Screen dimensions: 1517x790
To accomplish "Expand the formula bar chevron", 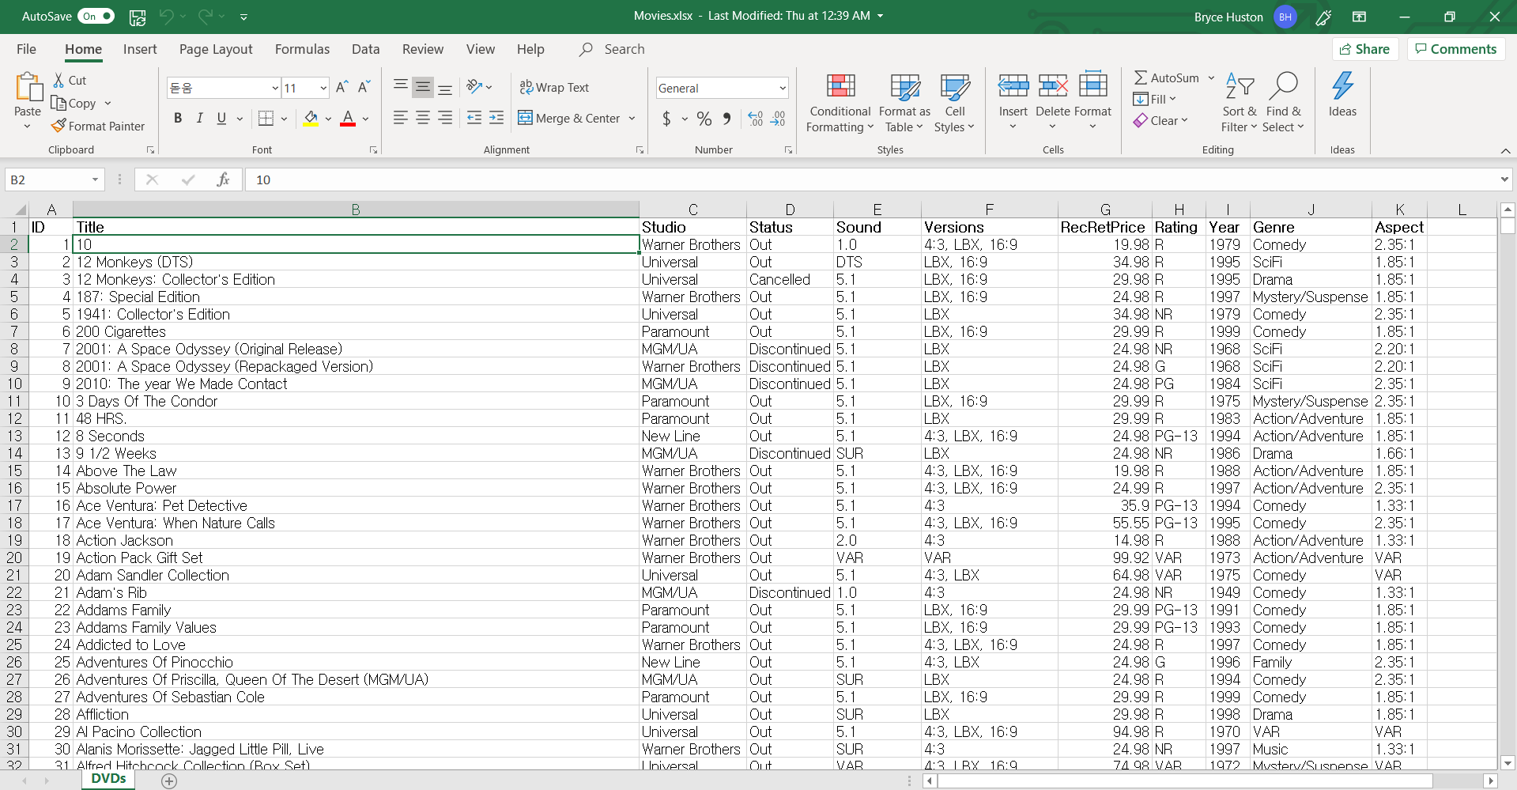I will tap(1504, 180).
